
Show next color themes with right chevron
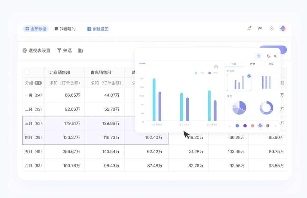pos(276,126)
